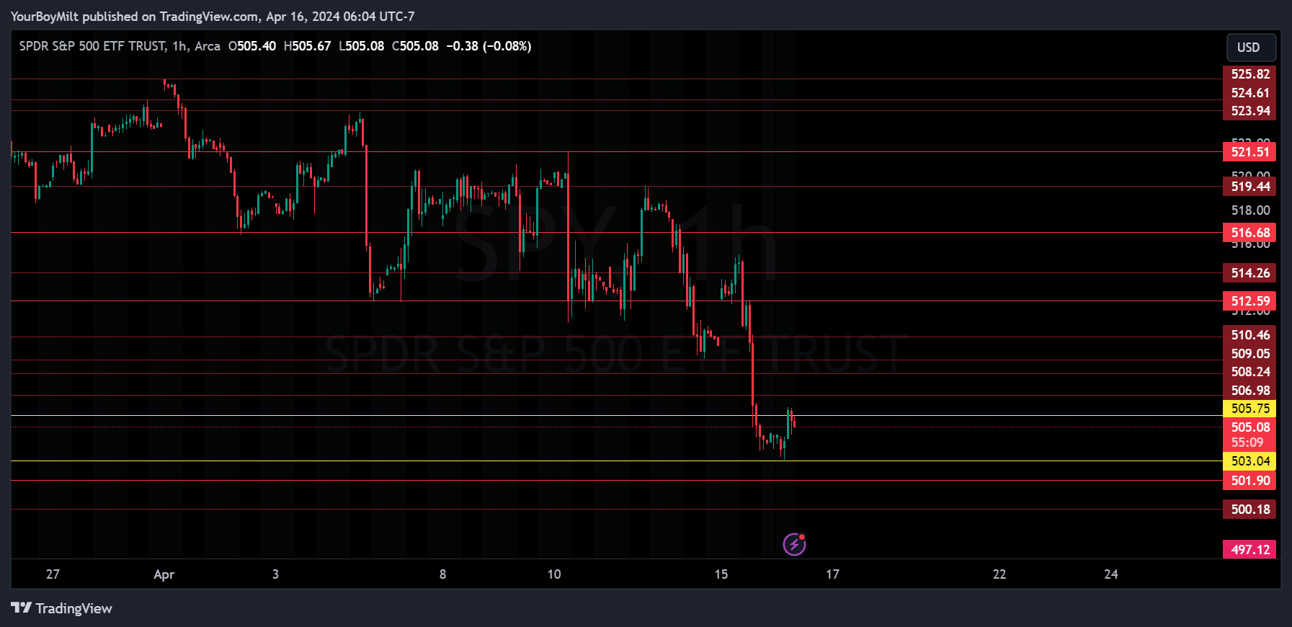Click the close value C505.08
Screen dimensions: 1292x627
coord(415,46)
